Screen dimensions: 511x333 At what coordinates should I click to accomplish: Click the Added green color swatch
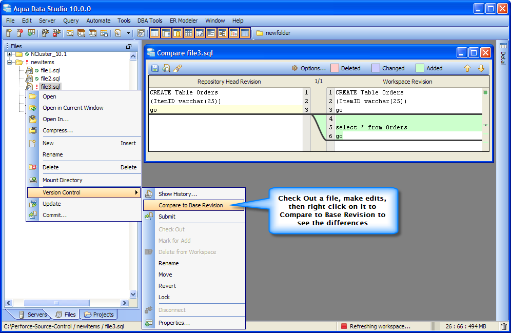(x=420, y=68)
